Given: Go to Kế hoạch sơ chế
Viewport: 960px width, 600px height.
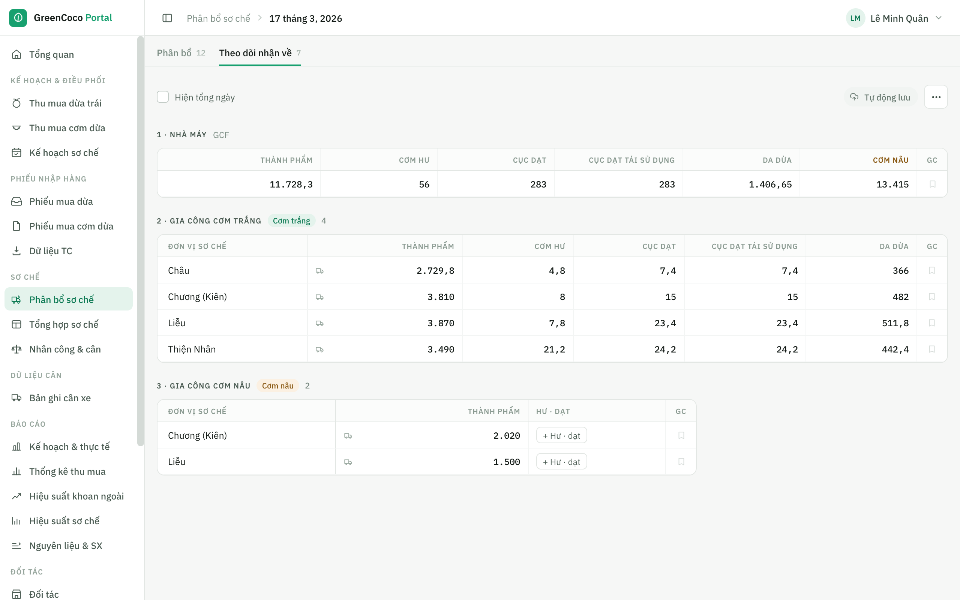Looking at the screenshot, I should tap(69, 153).
